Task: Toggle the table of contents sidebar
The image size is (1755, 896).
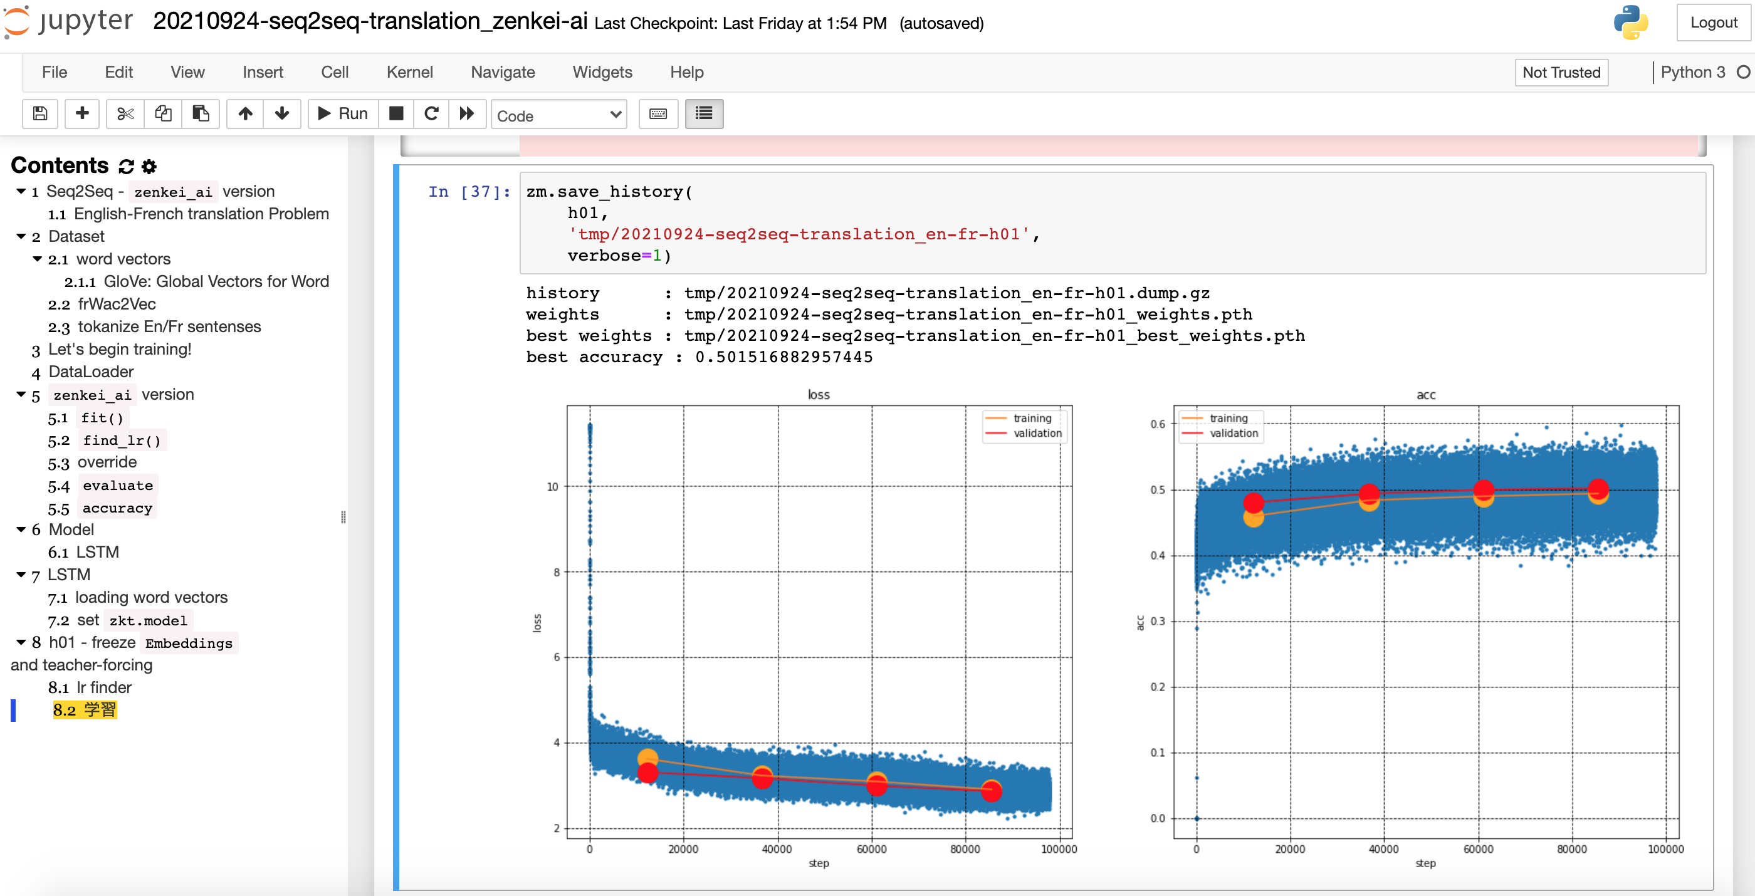Action: click(704, 113)
